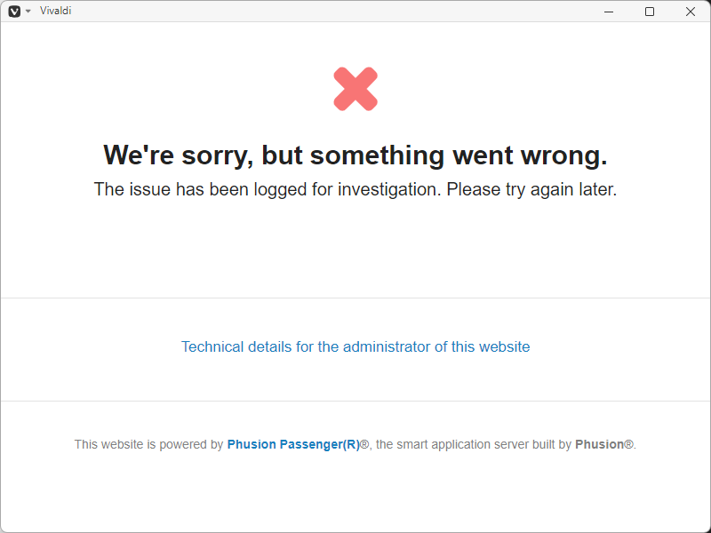
Task: Close the Vivaldi browser window
Action: click(x=691, y=12)
